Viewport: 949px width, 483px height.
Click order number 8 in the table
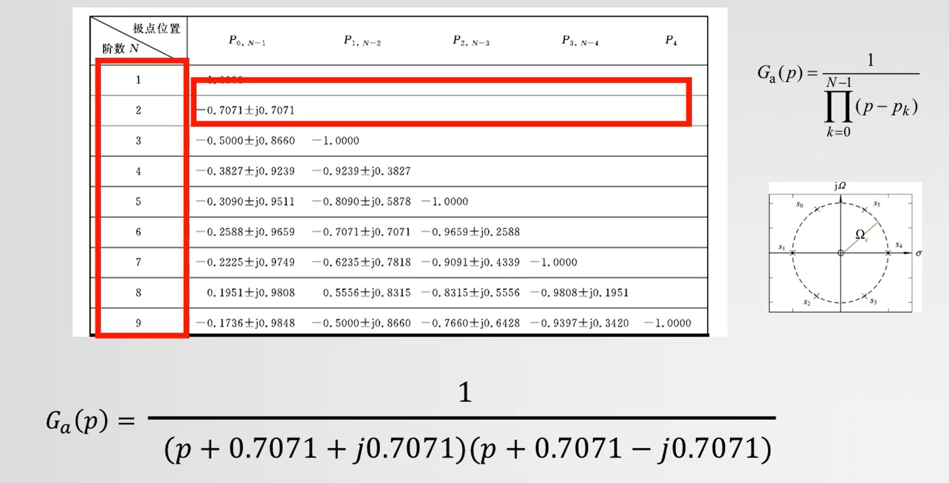coord(138,293)
